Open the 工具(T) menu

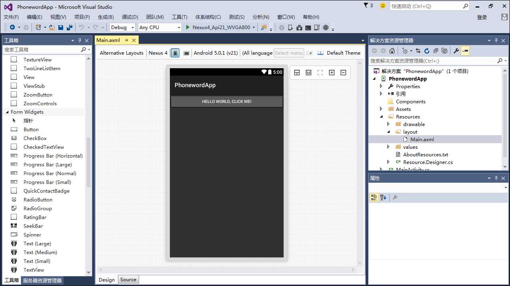[179, 17]
